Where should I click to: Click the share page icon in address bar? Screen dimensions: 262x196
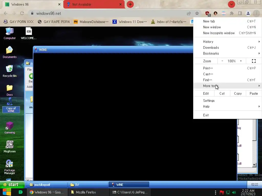(x=189, y=13)
